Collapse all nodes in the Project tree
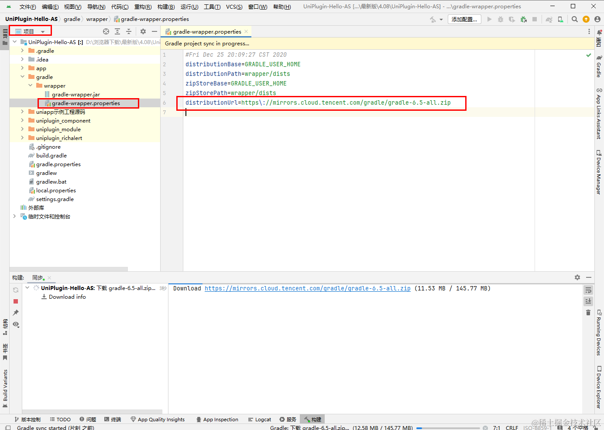Viewport: 604px width, 430px height. click(128, 31)
